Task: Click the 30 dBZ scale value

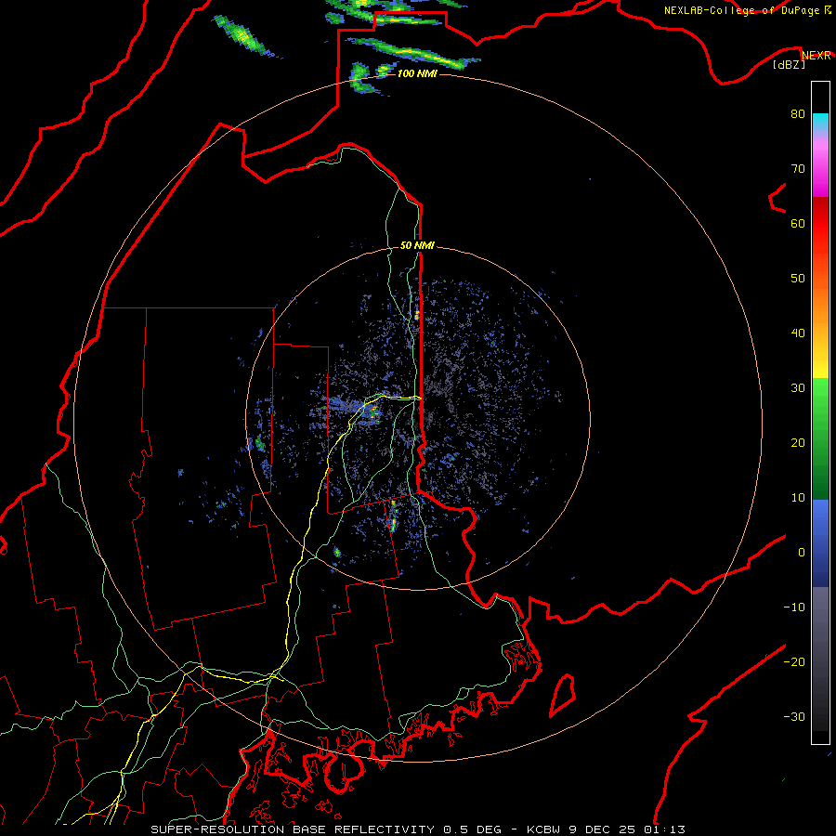Action: click(798, 387)
